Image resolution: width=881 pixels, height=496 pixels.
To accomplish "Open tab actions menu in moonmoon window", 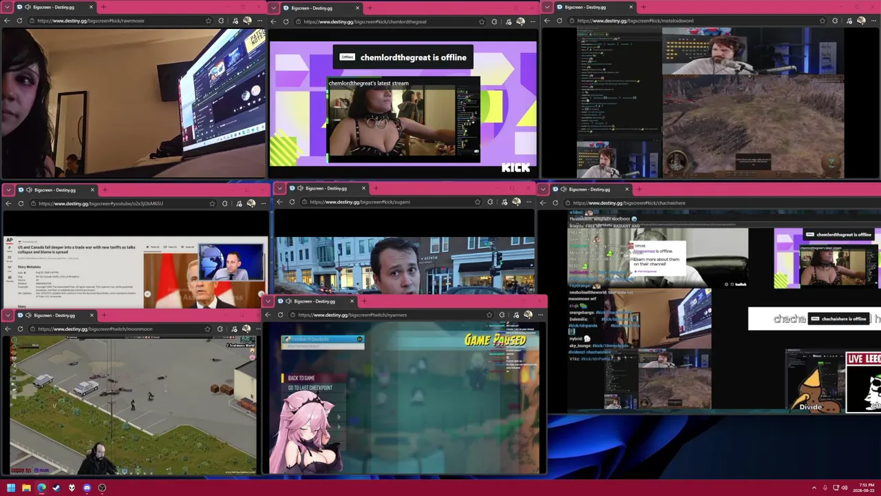I will pos(8,315).
